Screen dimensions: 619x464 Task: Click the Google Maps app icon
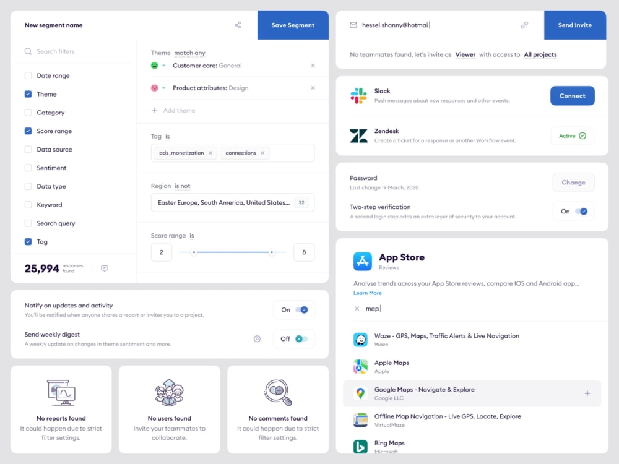click(360, 393)
